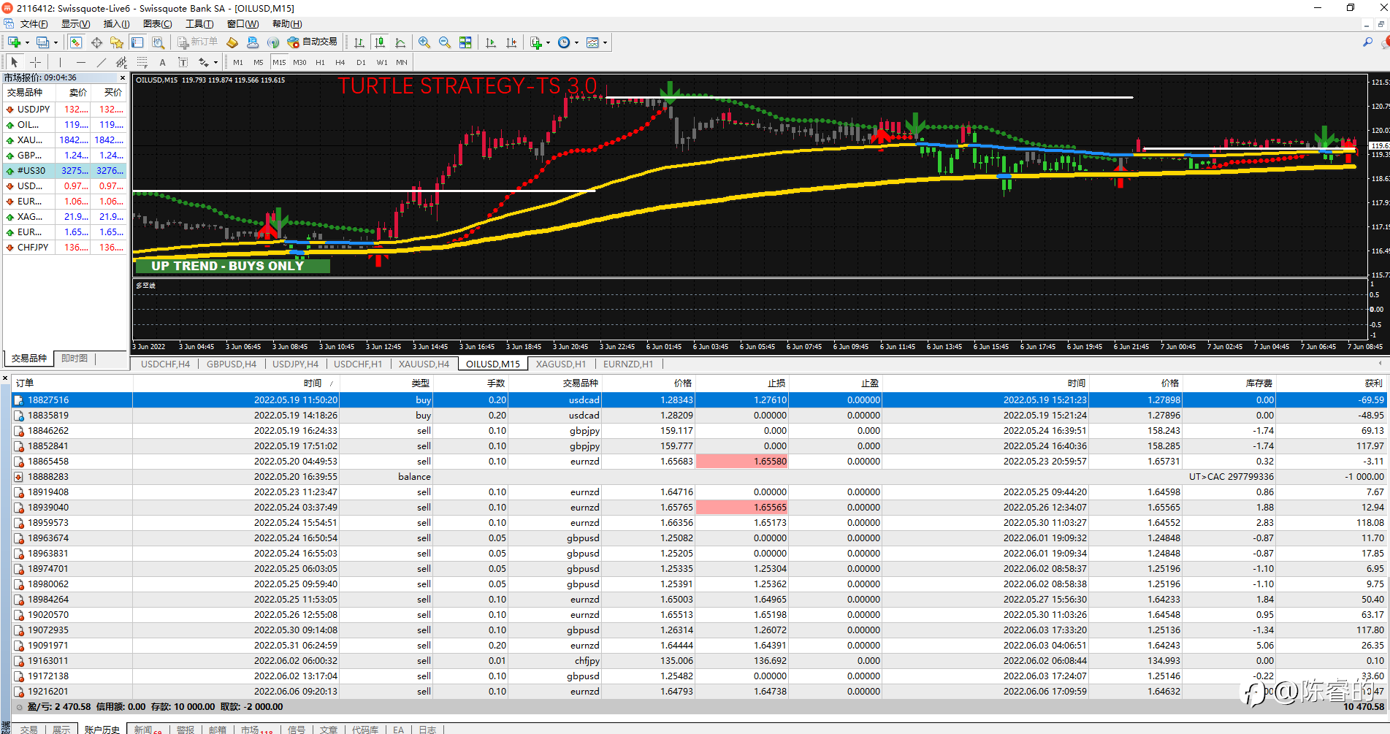Zoom in on the chart

coord(424,42)
